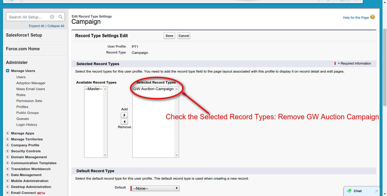This screenshot has height=196, width=387.
Task: Click the Cancel button
Action: point(184,36)
